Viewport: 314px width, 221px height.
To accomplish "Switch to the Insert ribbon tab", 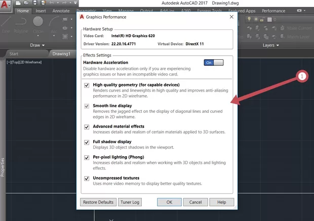I will point(41,11).
